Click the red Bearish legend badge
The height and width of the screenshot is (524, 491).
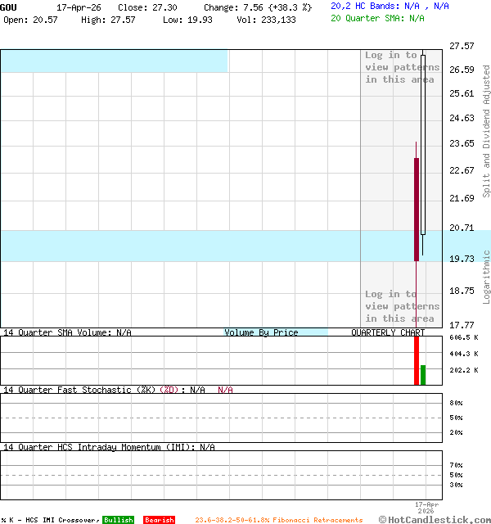159,520
